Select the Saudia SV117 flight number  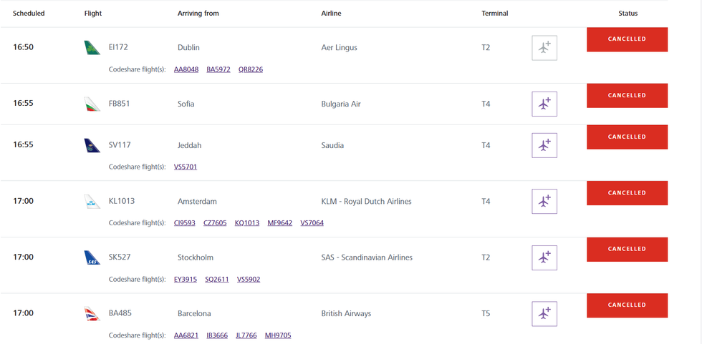point(119,145)
